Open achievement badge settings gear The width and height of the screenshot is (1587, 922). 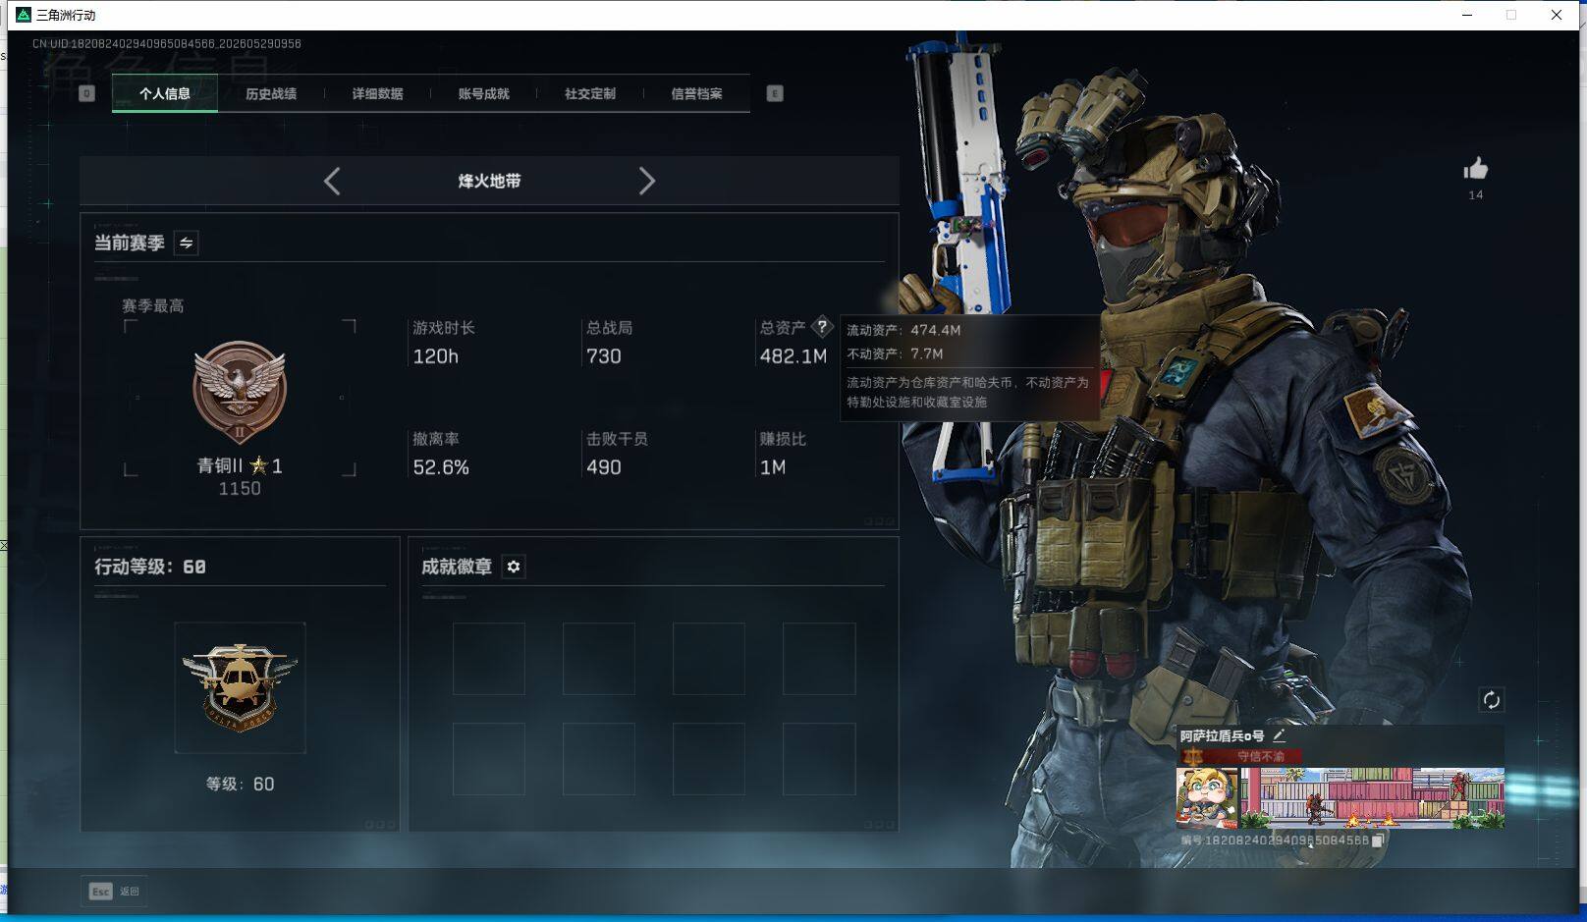pyautogui.click(x=514, y=567)
